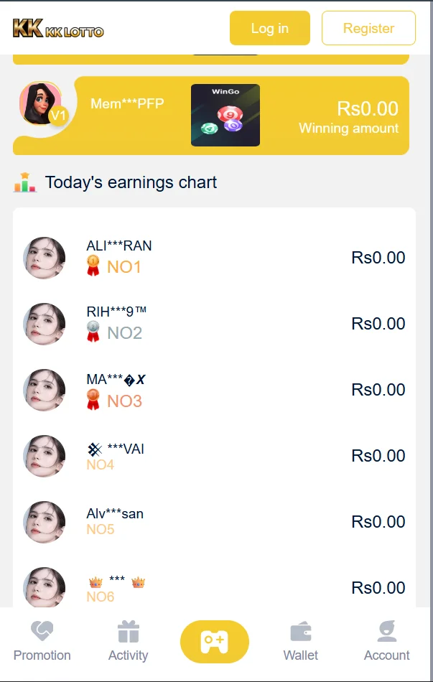Tap the center game controller button

pyautogui.click(x=215, y=641)
